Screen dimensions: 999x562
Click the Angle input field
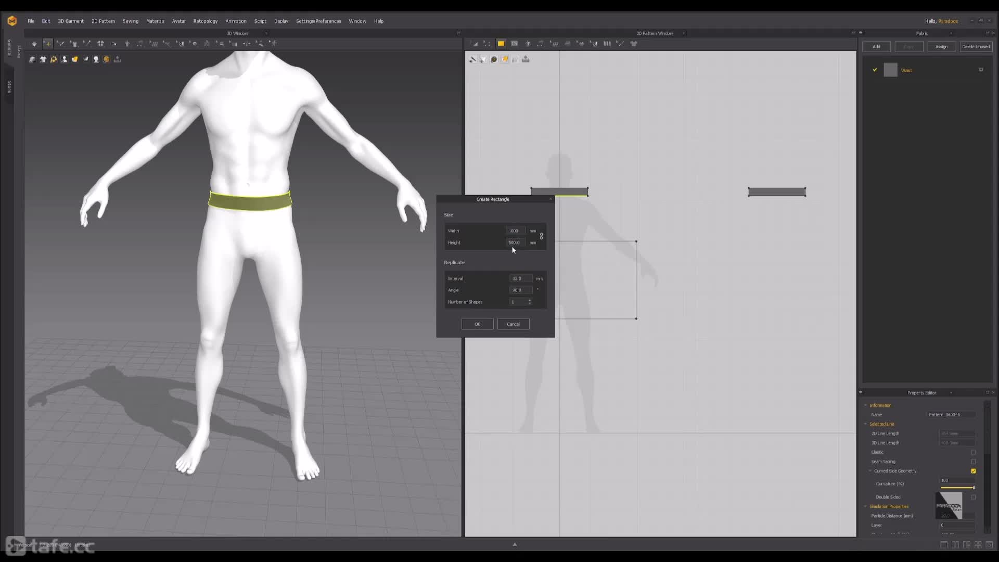pyautogui.click(x=520, y=290)
